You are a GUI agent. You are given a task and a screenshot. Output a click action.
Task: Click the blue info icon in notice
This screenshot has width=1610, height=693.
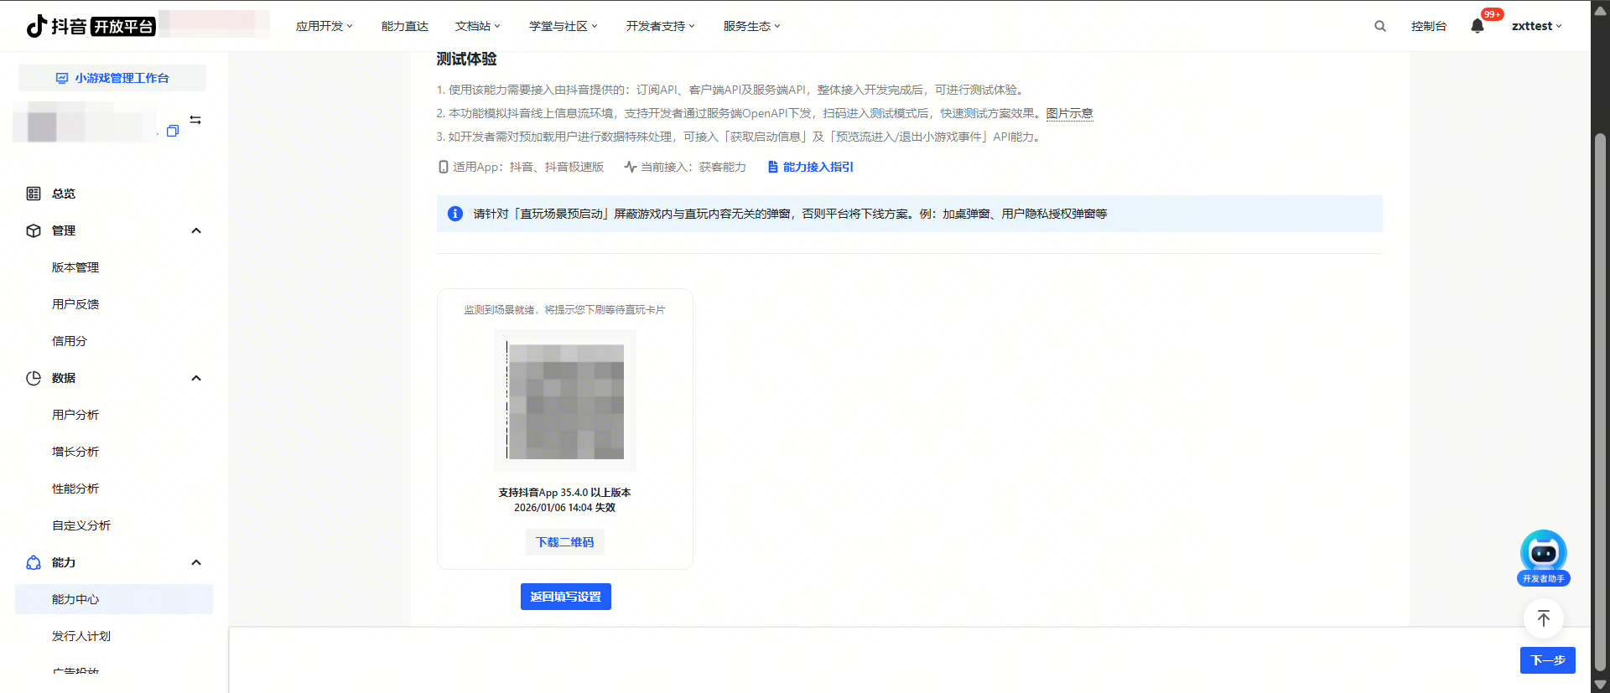point(455,214)
